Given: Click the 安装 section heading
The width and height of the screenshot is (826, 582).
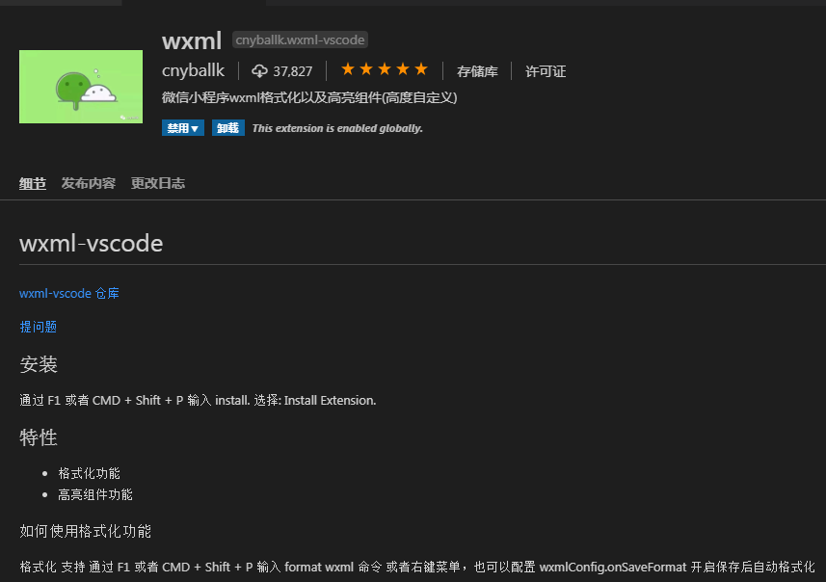Looking at the screenshot, I should point(39,364).
